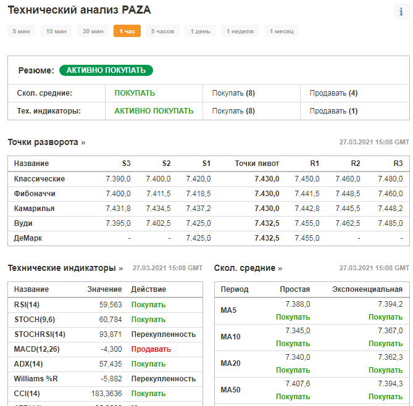Switch to the 1 месяц timeframe

[x=282, y=31]
